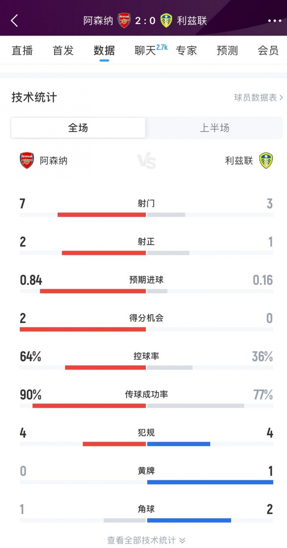Select the 数据 tab
The height and width of the screenshot is (548, 287).
(104, 51)
